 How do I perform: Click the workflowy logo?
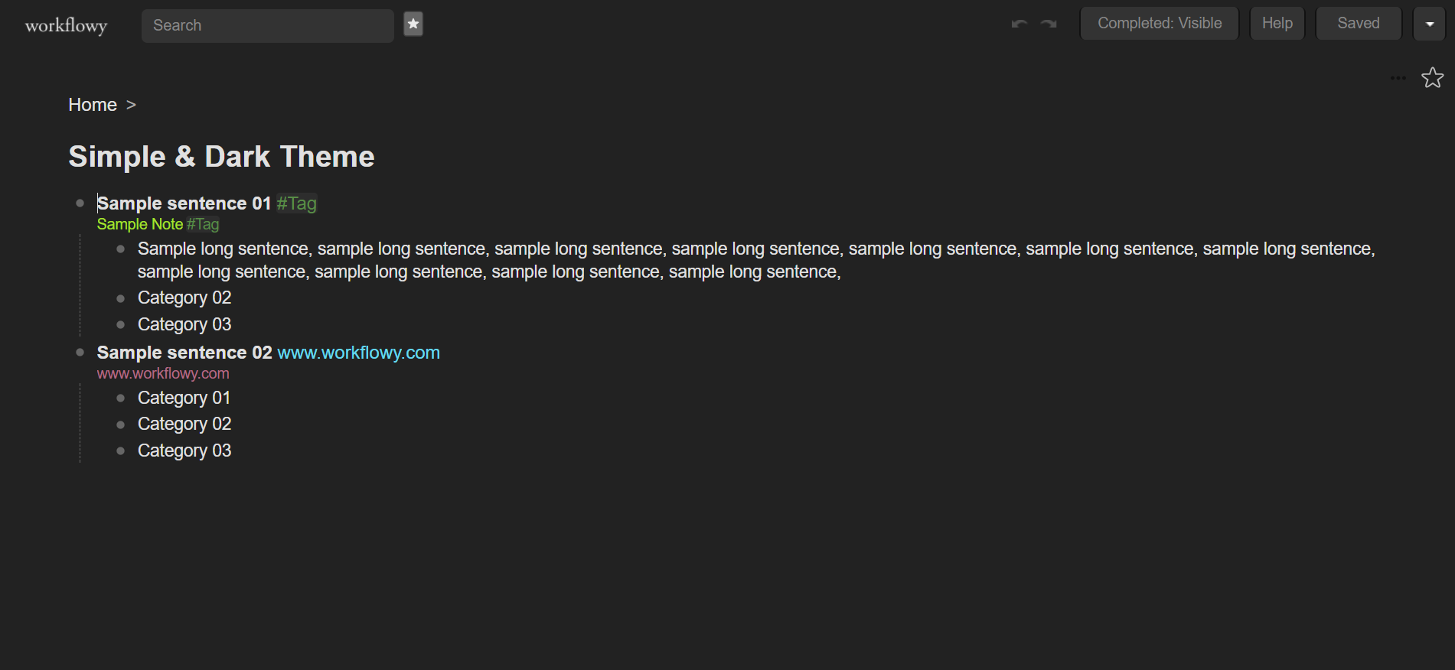click(66, 25)
